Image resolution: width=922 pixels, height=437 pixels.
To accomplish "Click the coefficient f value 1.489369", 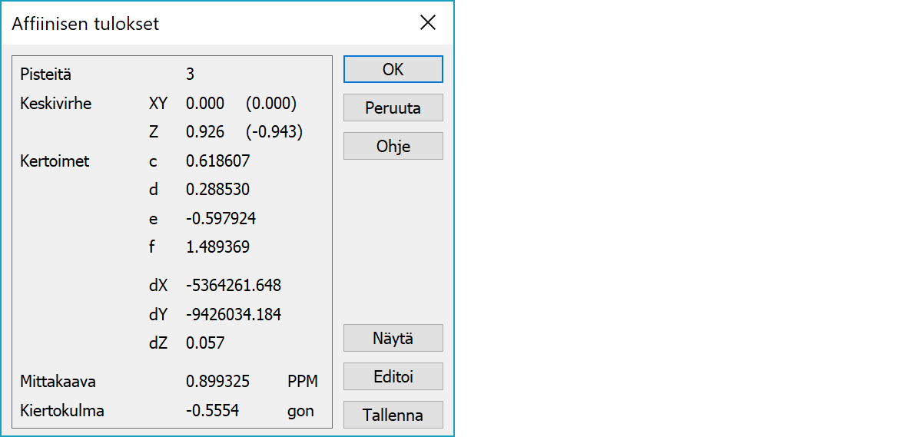I will [x=217, y=247].
